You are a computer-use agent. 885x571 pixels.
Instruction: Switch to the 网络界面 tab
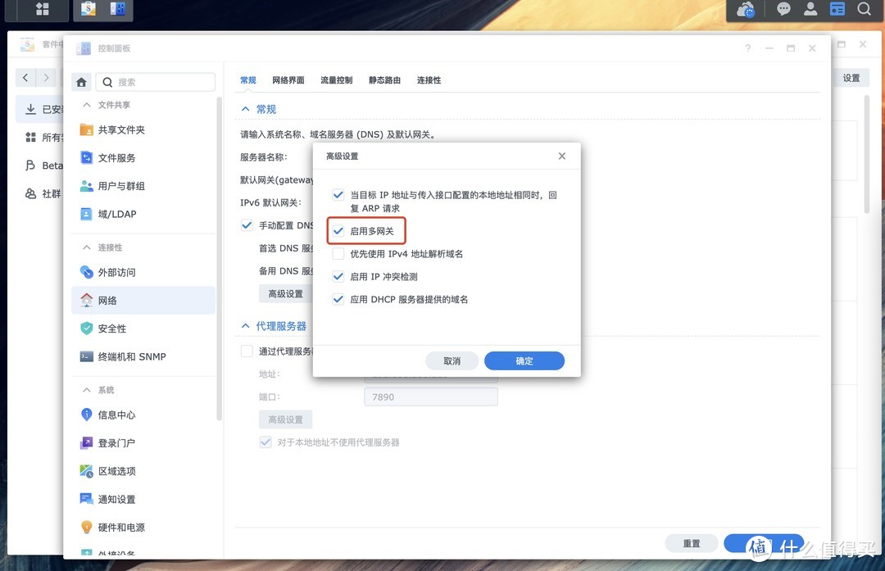289,80
